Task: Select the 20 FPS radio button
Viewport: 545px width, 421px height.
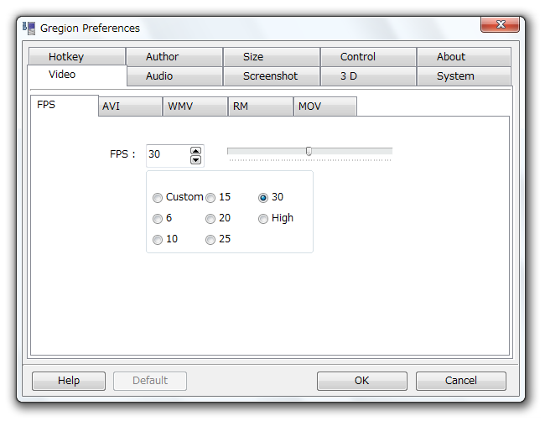Action: 210,219
